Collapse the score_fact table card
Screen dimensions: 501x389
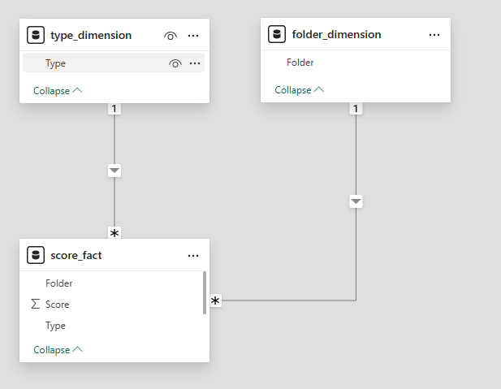(x=58, y=350)
